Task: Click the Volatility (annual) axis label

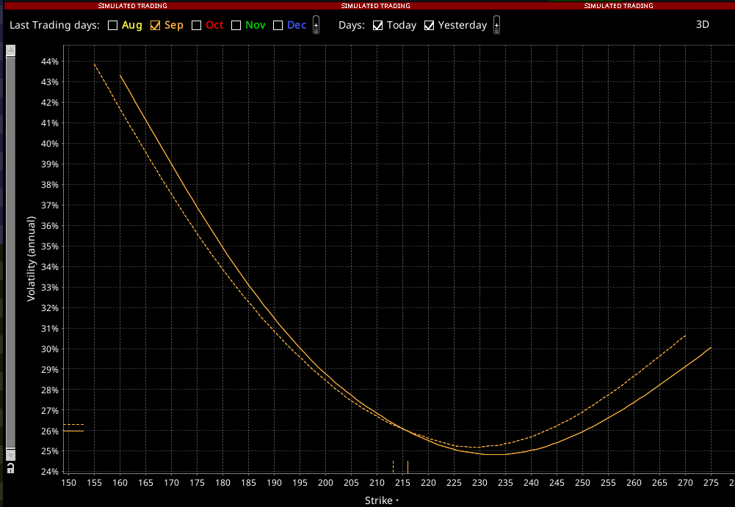Action: click(31, 259)
